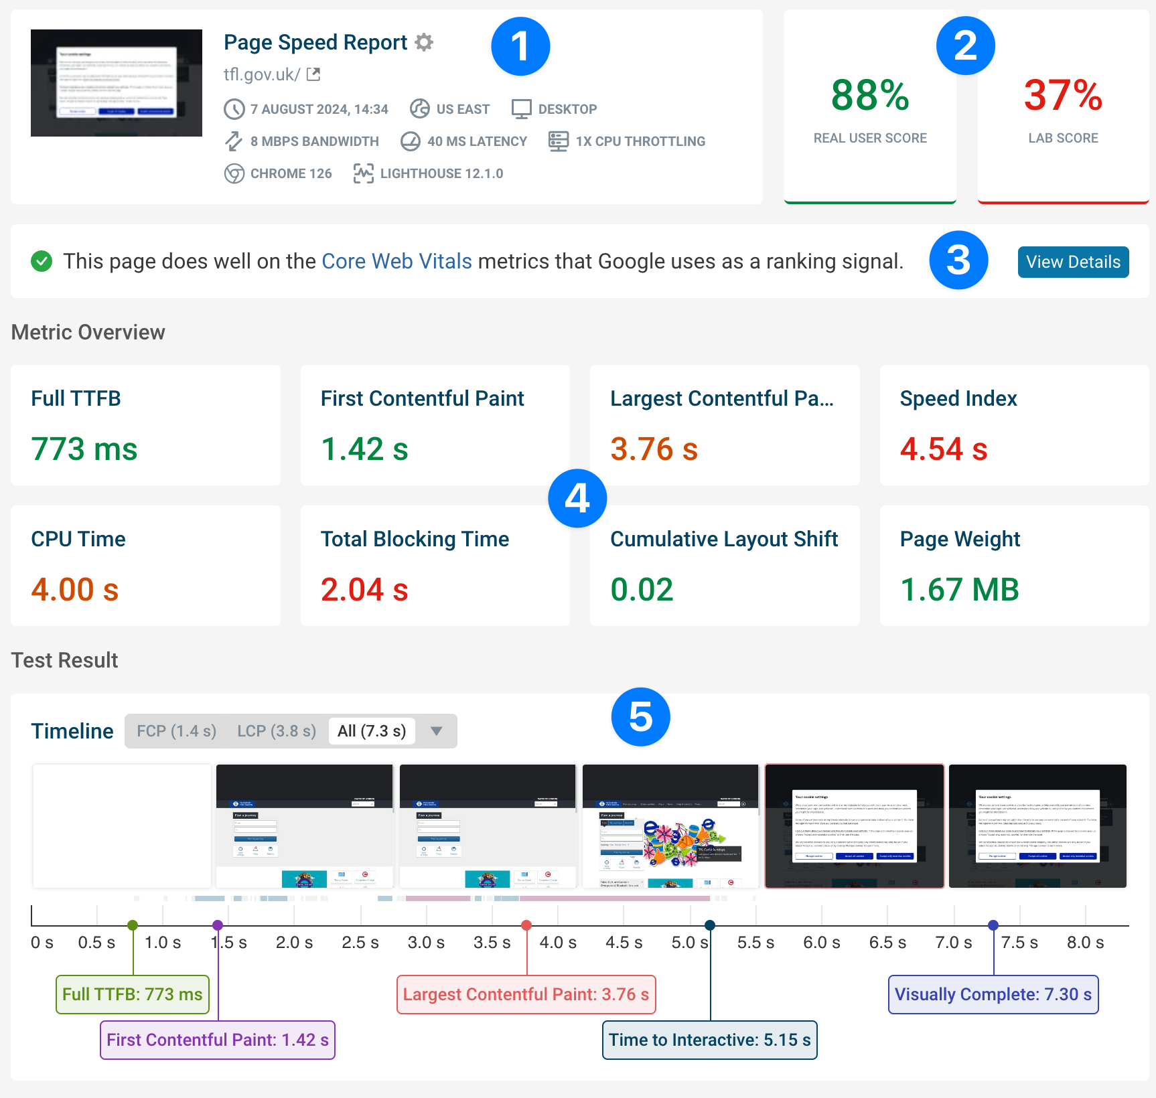This screenshot has width=1156, height=1098.
Task: Follow the Core Web Vitals link
Action: [x=396, y=261]
